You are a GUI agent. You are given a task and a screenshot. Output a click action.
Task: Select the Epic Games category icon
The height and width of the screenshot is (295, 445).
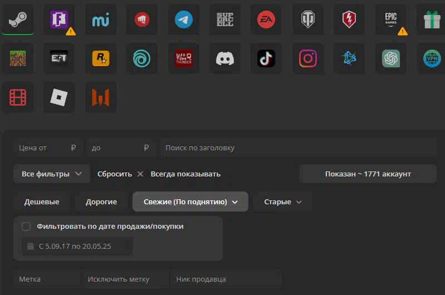(391, 19)
